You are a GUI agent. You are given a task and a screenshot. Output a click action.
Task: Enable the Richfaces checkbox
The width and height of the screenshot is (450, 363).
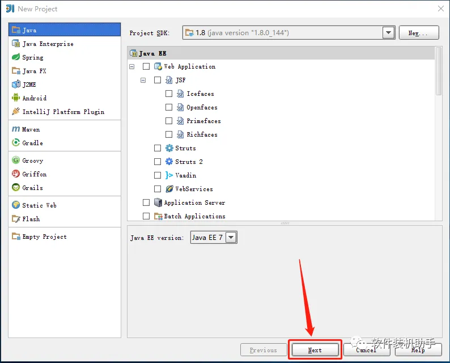169,134
